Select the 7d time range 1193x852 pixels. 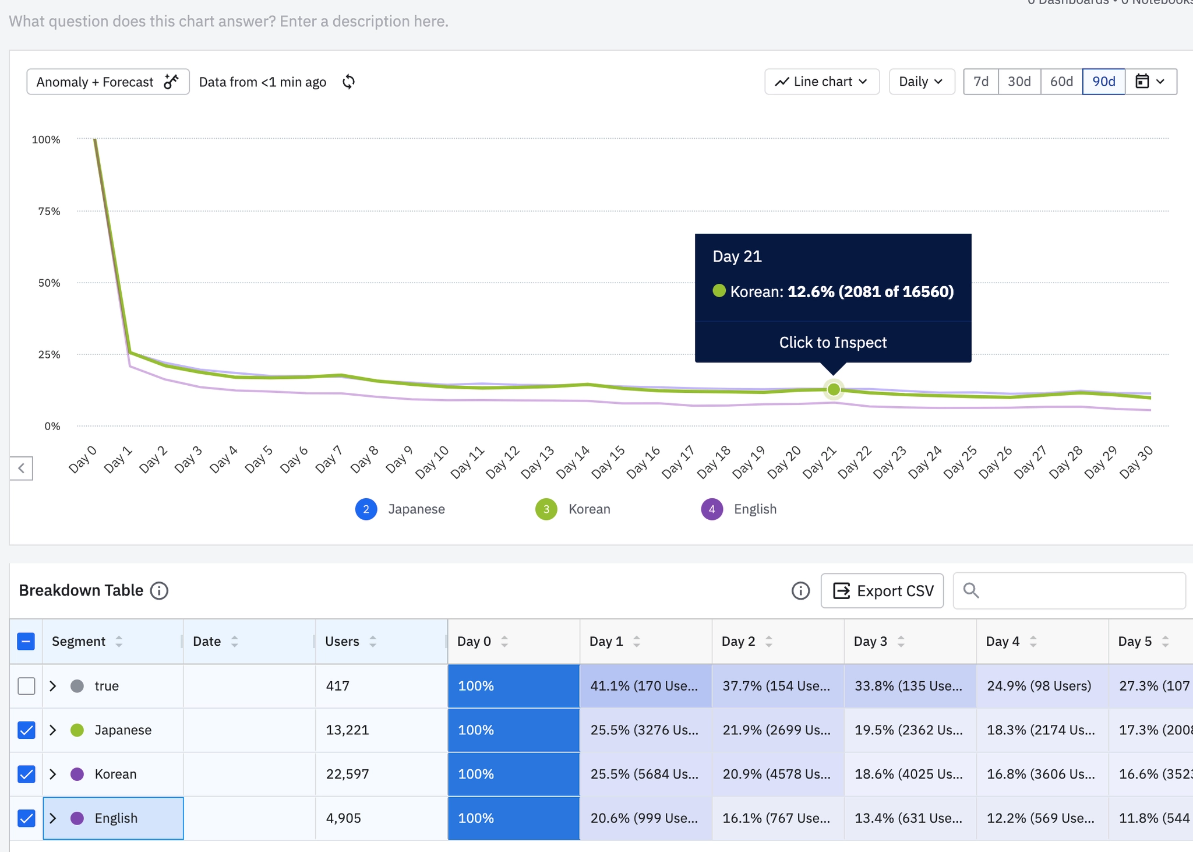coord(981,82)
